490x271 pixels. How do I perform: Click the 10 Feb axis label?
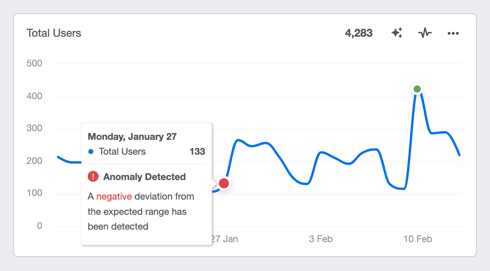coord(418,239)
